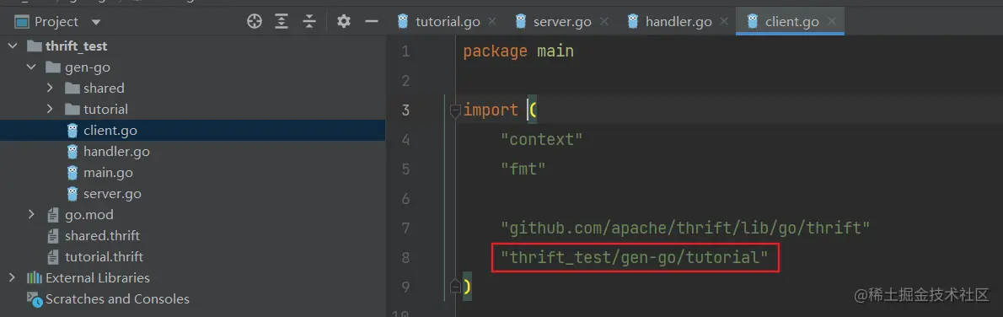
Task: Click the Project window icon in header
Action: 23,22
